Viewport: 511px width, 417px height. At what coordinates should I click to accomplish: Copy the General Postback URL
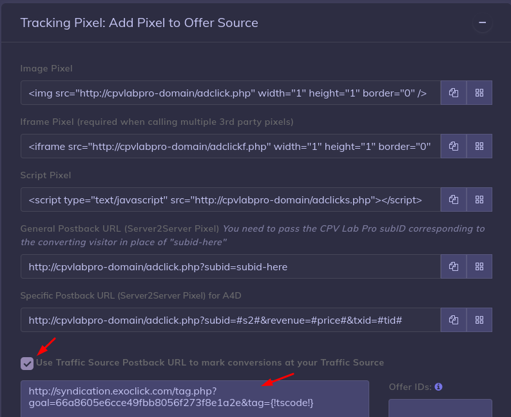coord(454,266)
